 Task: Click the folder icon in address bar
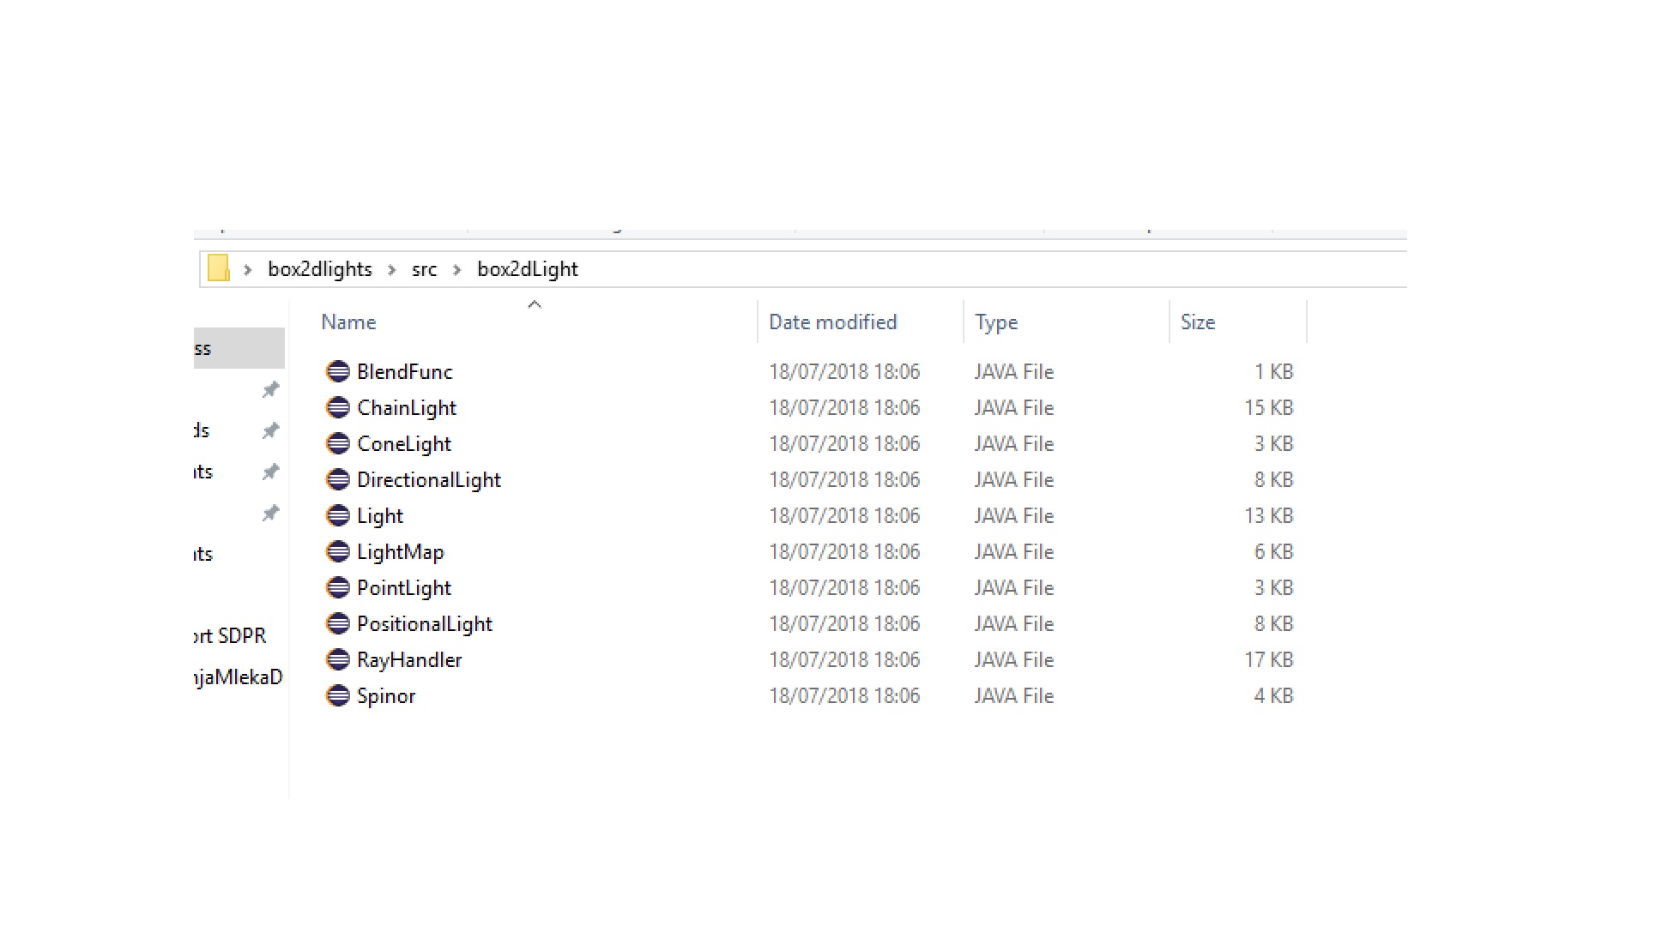[x=219, y=269]
